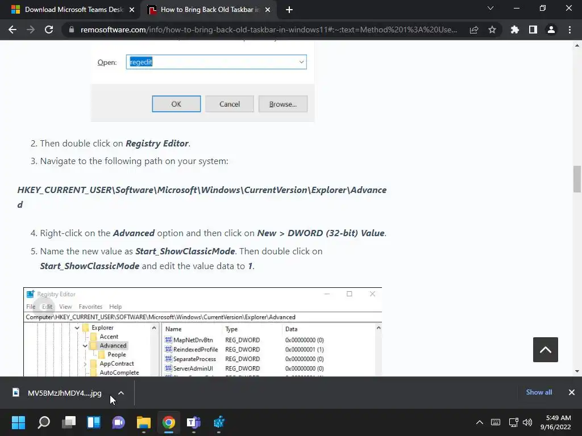
Task: Expand options for the downloaded jpg
Action: coord(121,393)
